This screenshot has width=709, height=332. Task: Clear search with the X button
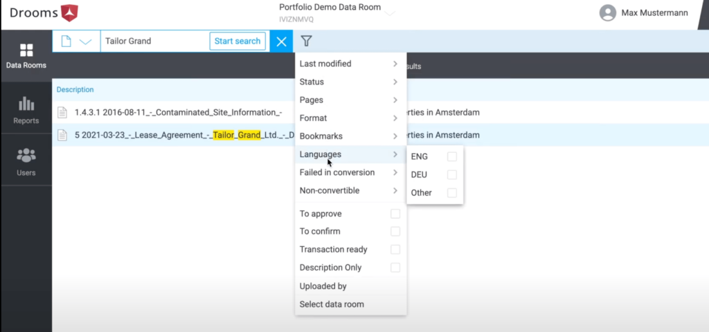[x=281, y=41]
